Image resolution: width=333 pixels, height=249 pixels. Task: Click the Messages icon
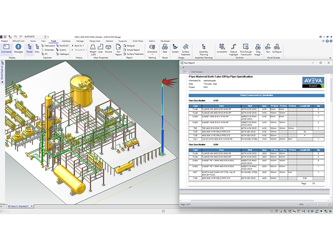[19, 48]
